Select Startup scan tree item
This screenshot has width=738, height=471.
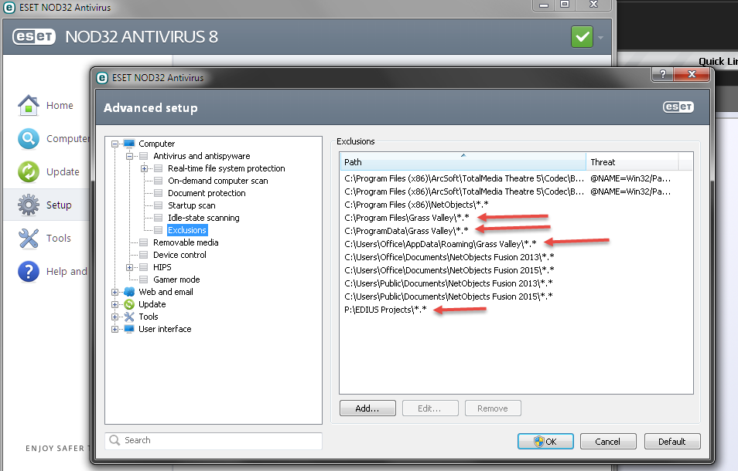(x=192, y=205)
